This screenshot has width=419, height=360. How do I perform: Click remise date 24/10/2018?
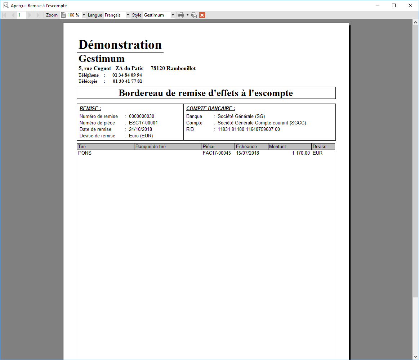point(141,129)
